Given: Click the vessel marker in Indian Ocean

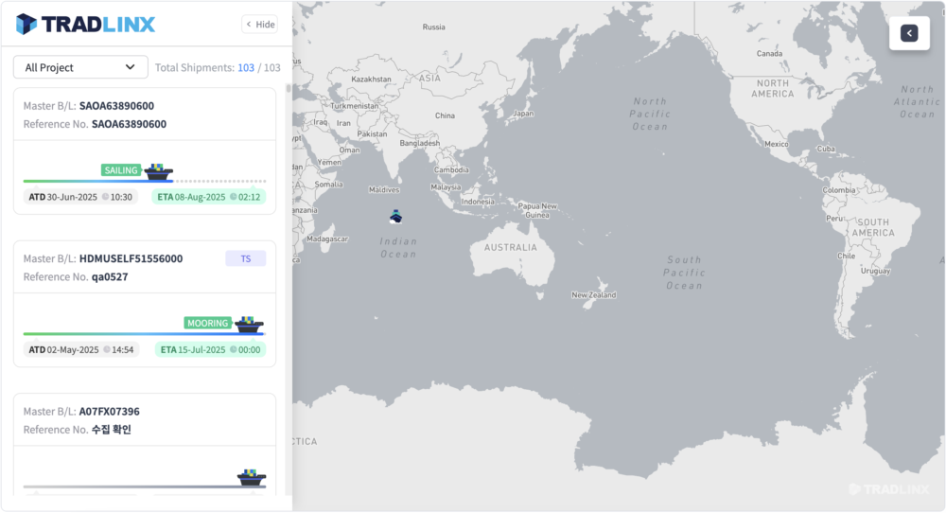Looking at the screenshot, I should [395, 216].
